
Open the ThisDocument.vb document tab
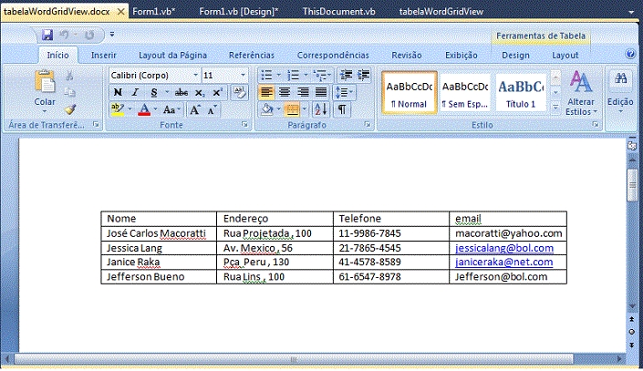click(338, 12)
